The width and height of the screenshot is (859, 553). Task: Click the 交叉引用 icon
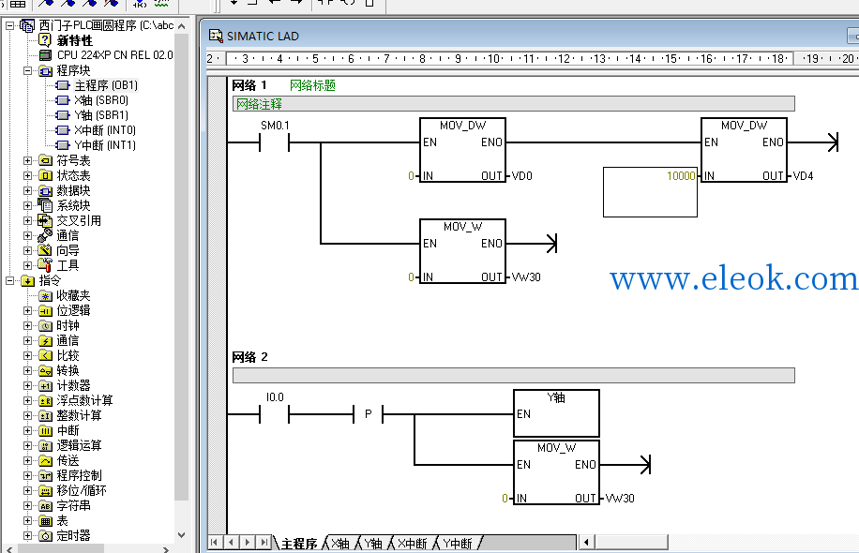pos(45,220)
